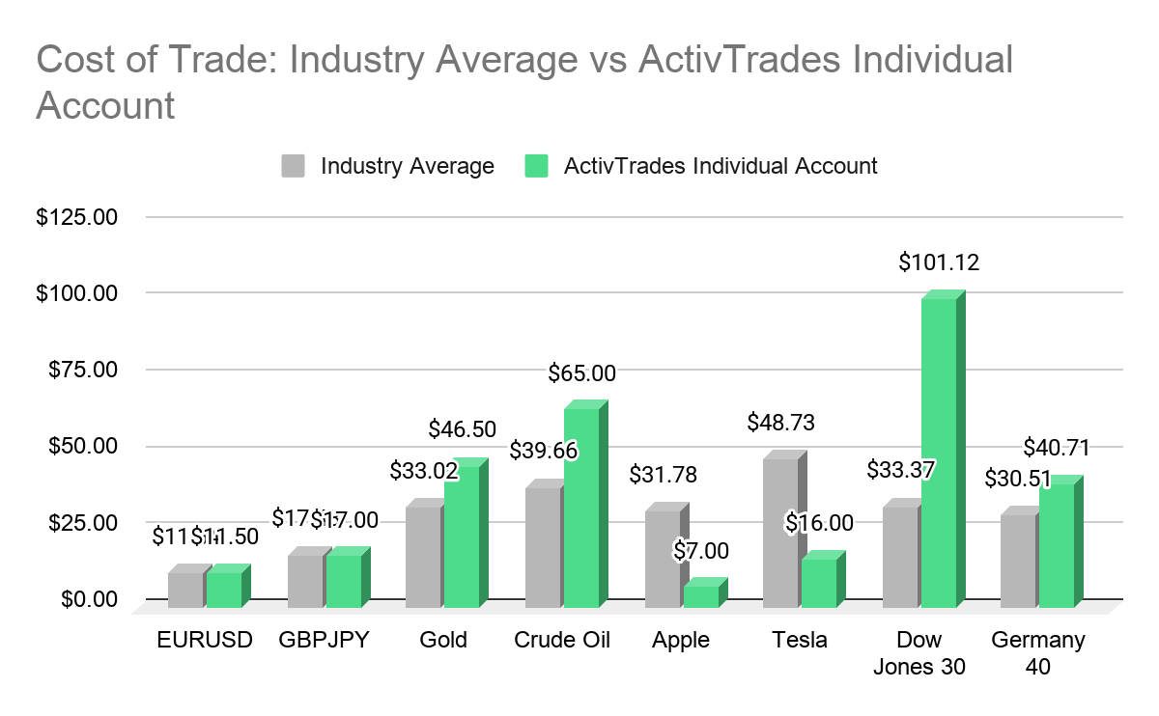Select the GBPJPY axis label
The image size is (1159, 716).
(x=324, y=641)
